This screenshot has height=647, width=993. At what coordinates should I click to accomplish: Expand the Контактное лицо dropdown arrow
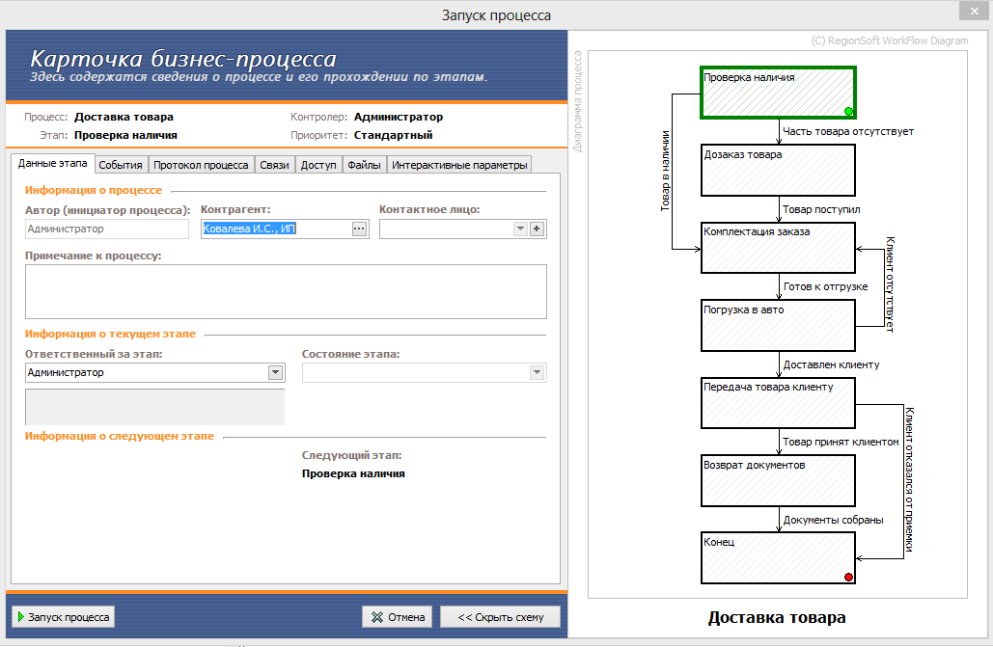519,228
